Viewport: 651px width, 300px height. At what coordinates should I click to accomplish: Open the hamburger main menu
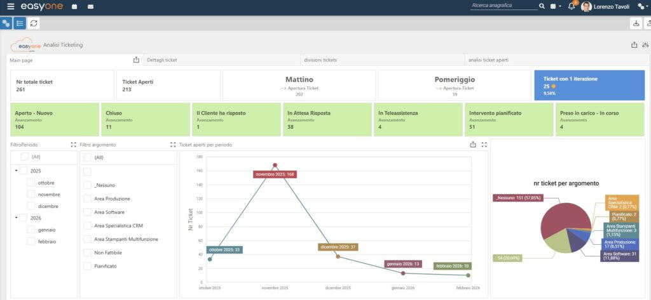click(x=11, y=7)
